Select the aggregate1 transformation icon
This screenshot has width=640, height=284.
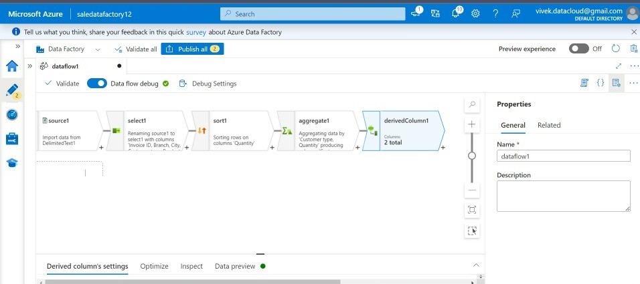point(287,130)
